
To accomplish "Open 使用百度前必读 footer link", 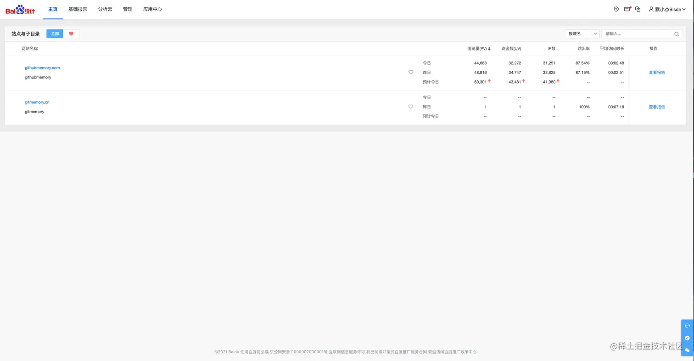I will [254, 352].
